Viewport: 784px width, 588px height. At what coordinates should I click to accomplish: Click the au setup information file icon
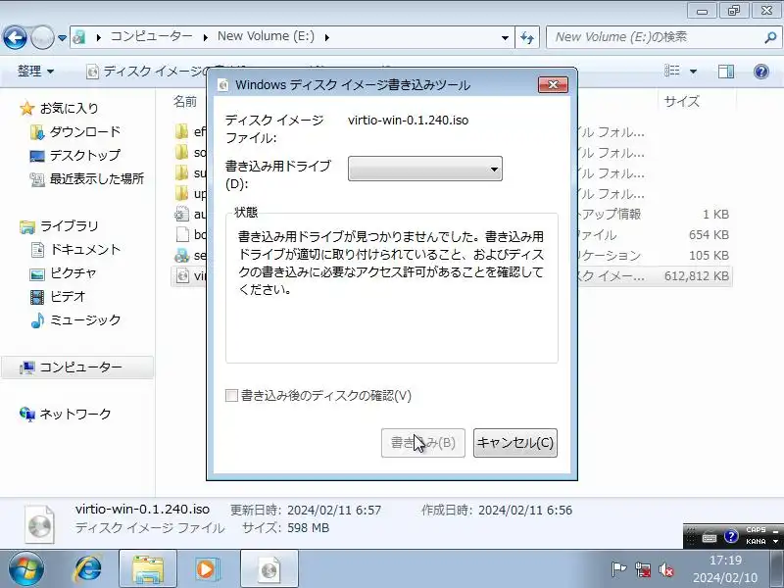tap(182, 214)
